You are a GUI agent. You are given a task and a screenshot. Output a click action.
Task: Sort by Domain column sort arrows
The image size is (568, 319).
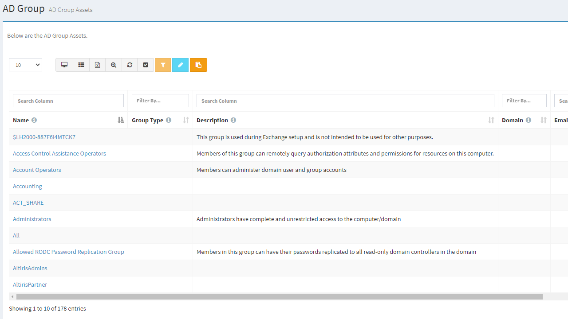click(544, 120)
